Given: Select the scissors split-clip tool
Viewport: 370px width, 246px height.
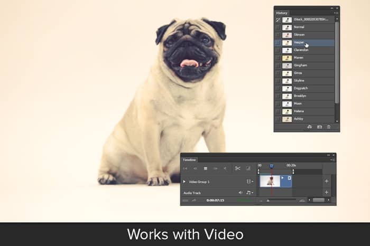Looking at the screenshot, I should tap(237, 168).
